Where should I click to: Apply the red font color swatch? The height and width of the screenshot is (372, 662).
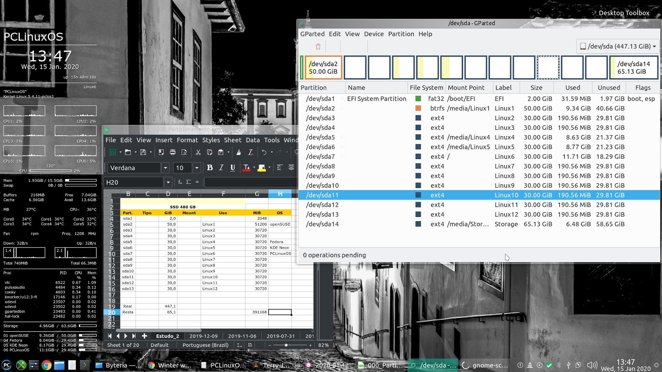[247, 167]
